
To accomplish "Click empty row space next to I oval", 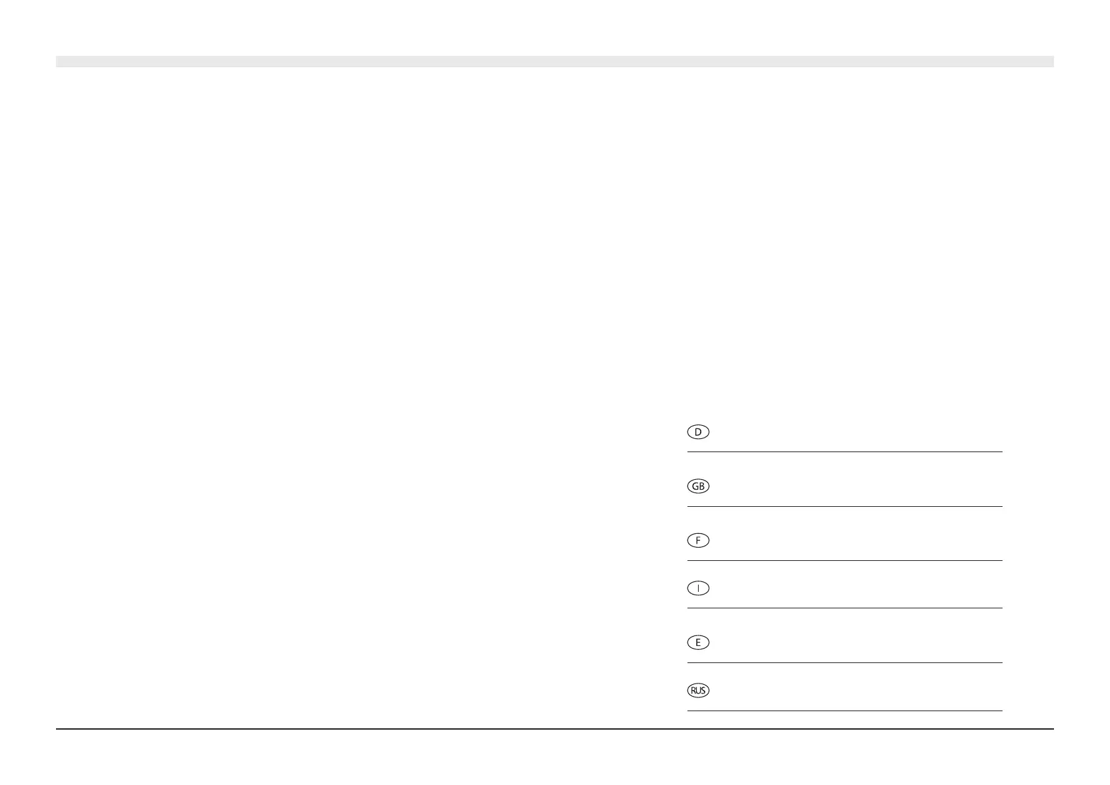I will pos(857,588).
